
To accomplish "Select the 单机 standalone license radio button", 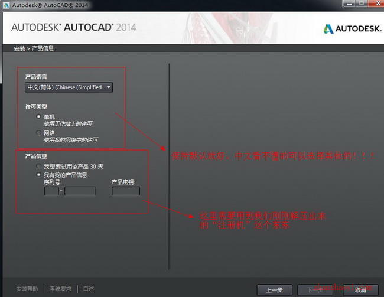I will pyautogui.click(x=38, y=116).
